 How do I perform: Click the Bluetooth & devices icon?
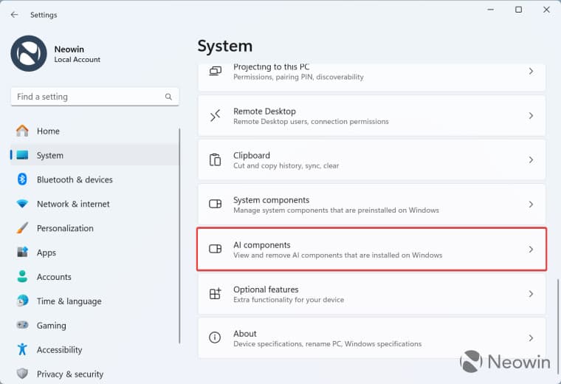click(x=22, y=179)
